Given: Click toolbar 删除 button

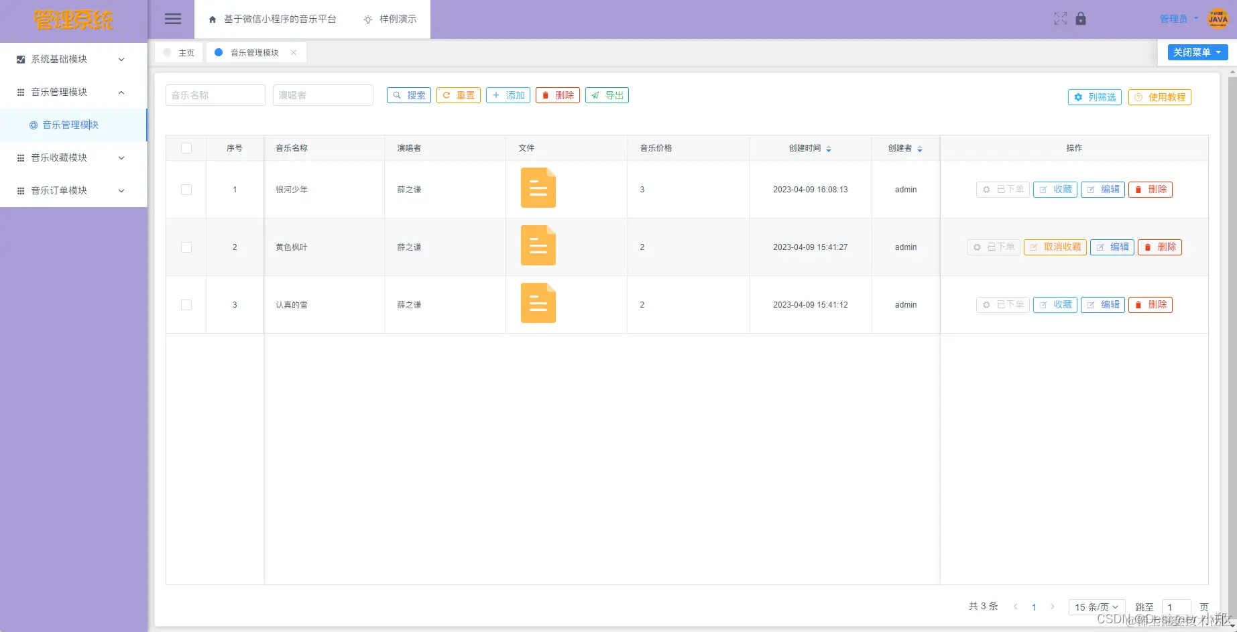Looking at the screenshot, I should point(558,95).
